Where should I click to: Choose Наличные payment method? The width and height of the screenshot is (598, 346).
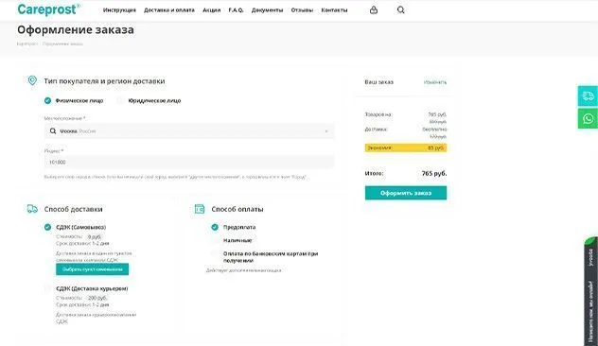[215, 240]
